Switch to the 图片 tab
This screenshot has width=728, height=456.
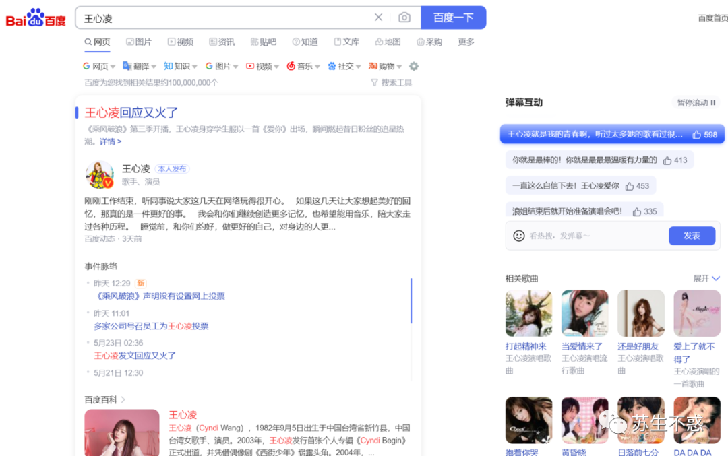pyautogui.click(x=139, y=42)
